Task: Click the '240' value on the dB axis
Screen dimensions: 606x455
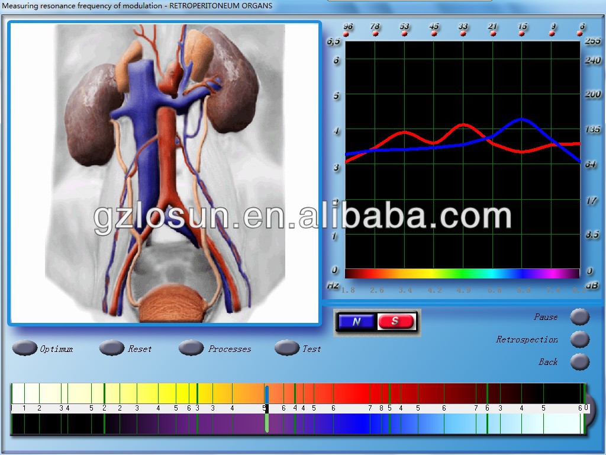Action: tap(592, 60)
